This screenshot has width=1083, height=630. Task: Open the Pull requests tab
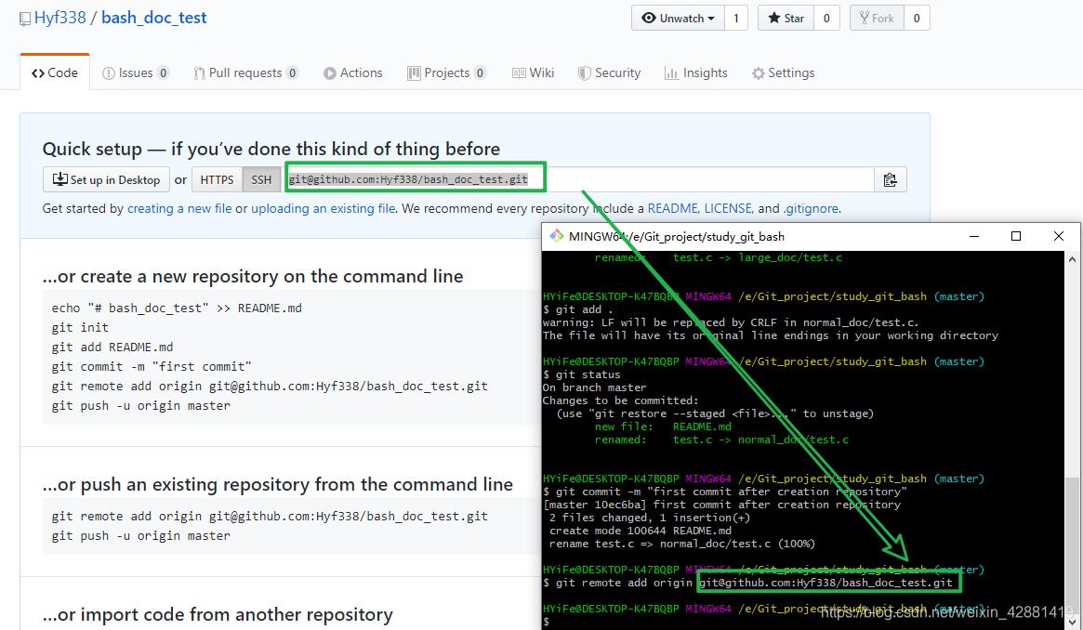click(x=246, y=72)
